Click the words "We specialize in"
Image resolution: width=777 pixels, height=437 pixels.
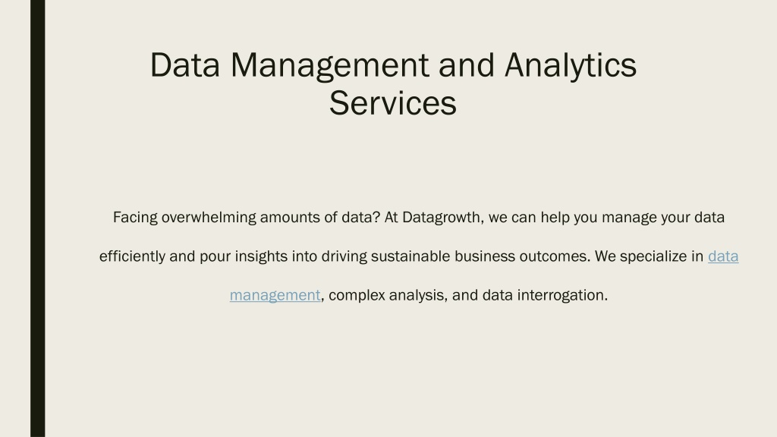tap(650, 256)
